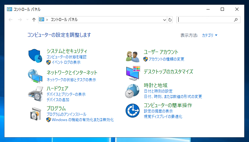Viewport: 249px width, 142px height.
Task: Click 日付、時刻、または数値の形式の変更 link
Action: (x=173, y=96)
